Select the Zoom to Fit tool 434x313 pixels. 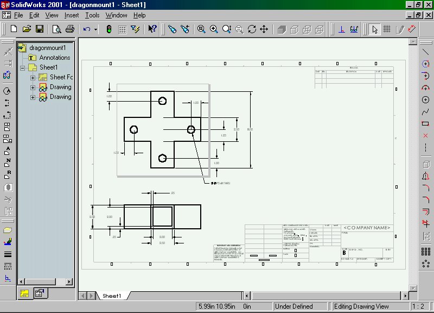[201, 29]
